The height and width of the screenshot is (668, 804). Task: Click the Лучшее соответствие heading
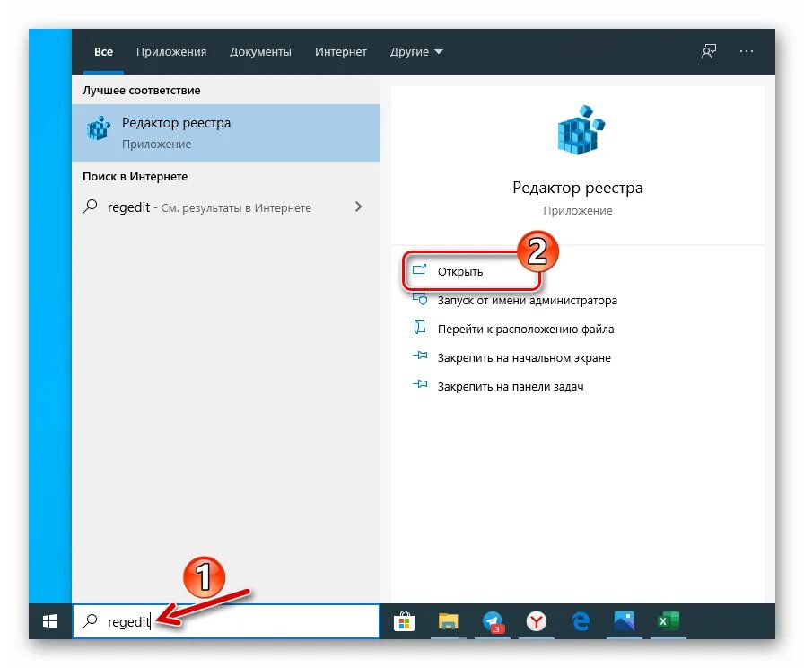[142, 91]
